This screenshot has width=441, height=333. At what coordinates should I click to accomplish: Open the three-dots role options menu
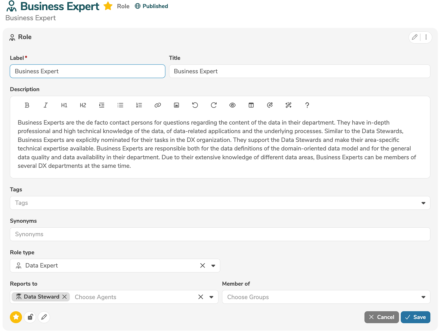(x=426, y=37)
